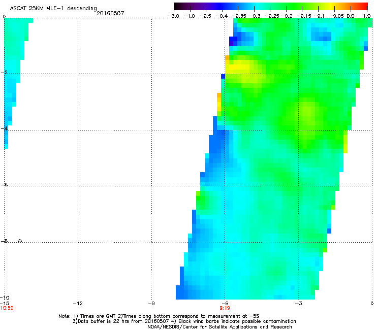Viewport: 376px width, 330px height.
Task: Click the plot title 'ASCAT 25KM MLE-1 descending'
Action: click(53, 8)
